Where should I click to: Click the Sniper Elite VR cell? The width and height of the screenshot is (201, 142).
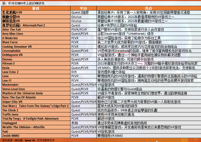[36, 102]
